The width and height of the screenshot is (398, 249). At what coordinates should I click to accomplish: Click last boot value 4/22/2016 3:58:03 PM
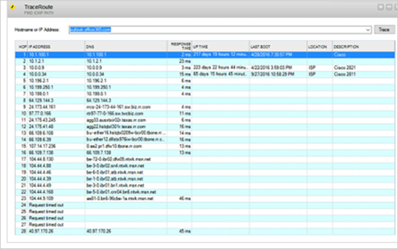click(x=271, y=68)
